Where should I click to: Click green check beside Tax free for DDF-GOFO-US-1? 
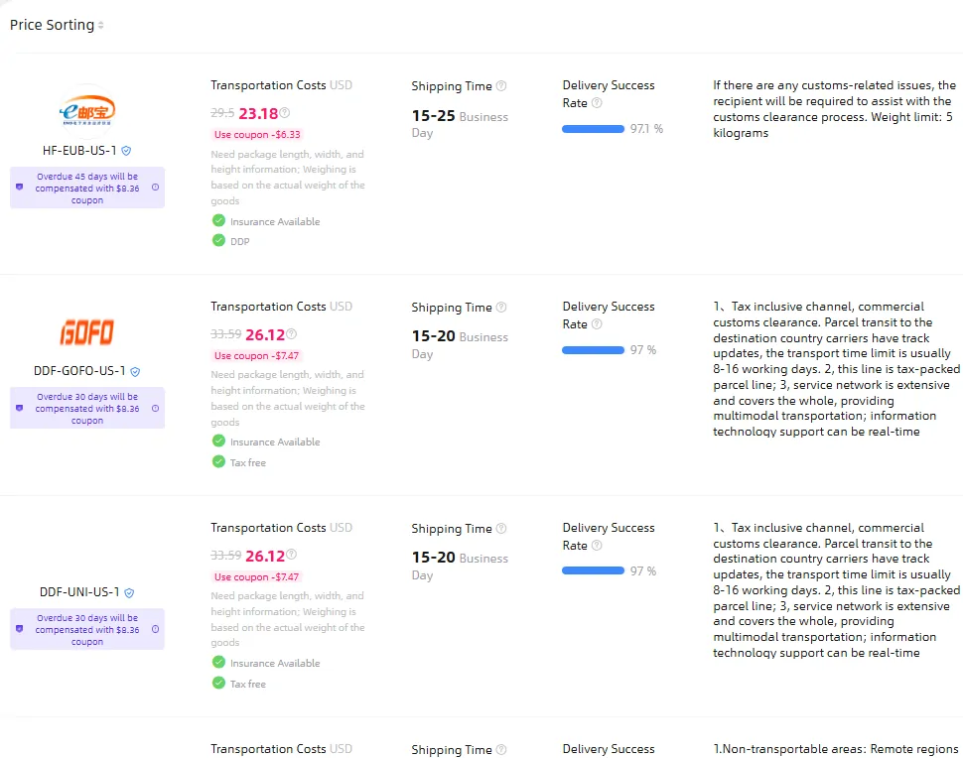point(218,461)
